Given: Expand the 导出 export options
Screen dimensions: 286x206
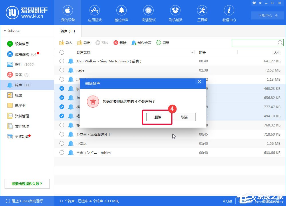Looking at the screenshot, I should point(84,42).
